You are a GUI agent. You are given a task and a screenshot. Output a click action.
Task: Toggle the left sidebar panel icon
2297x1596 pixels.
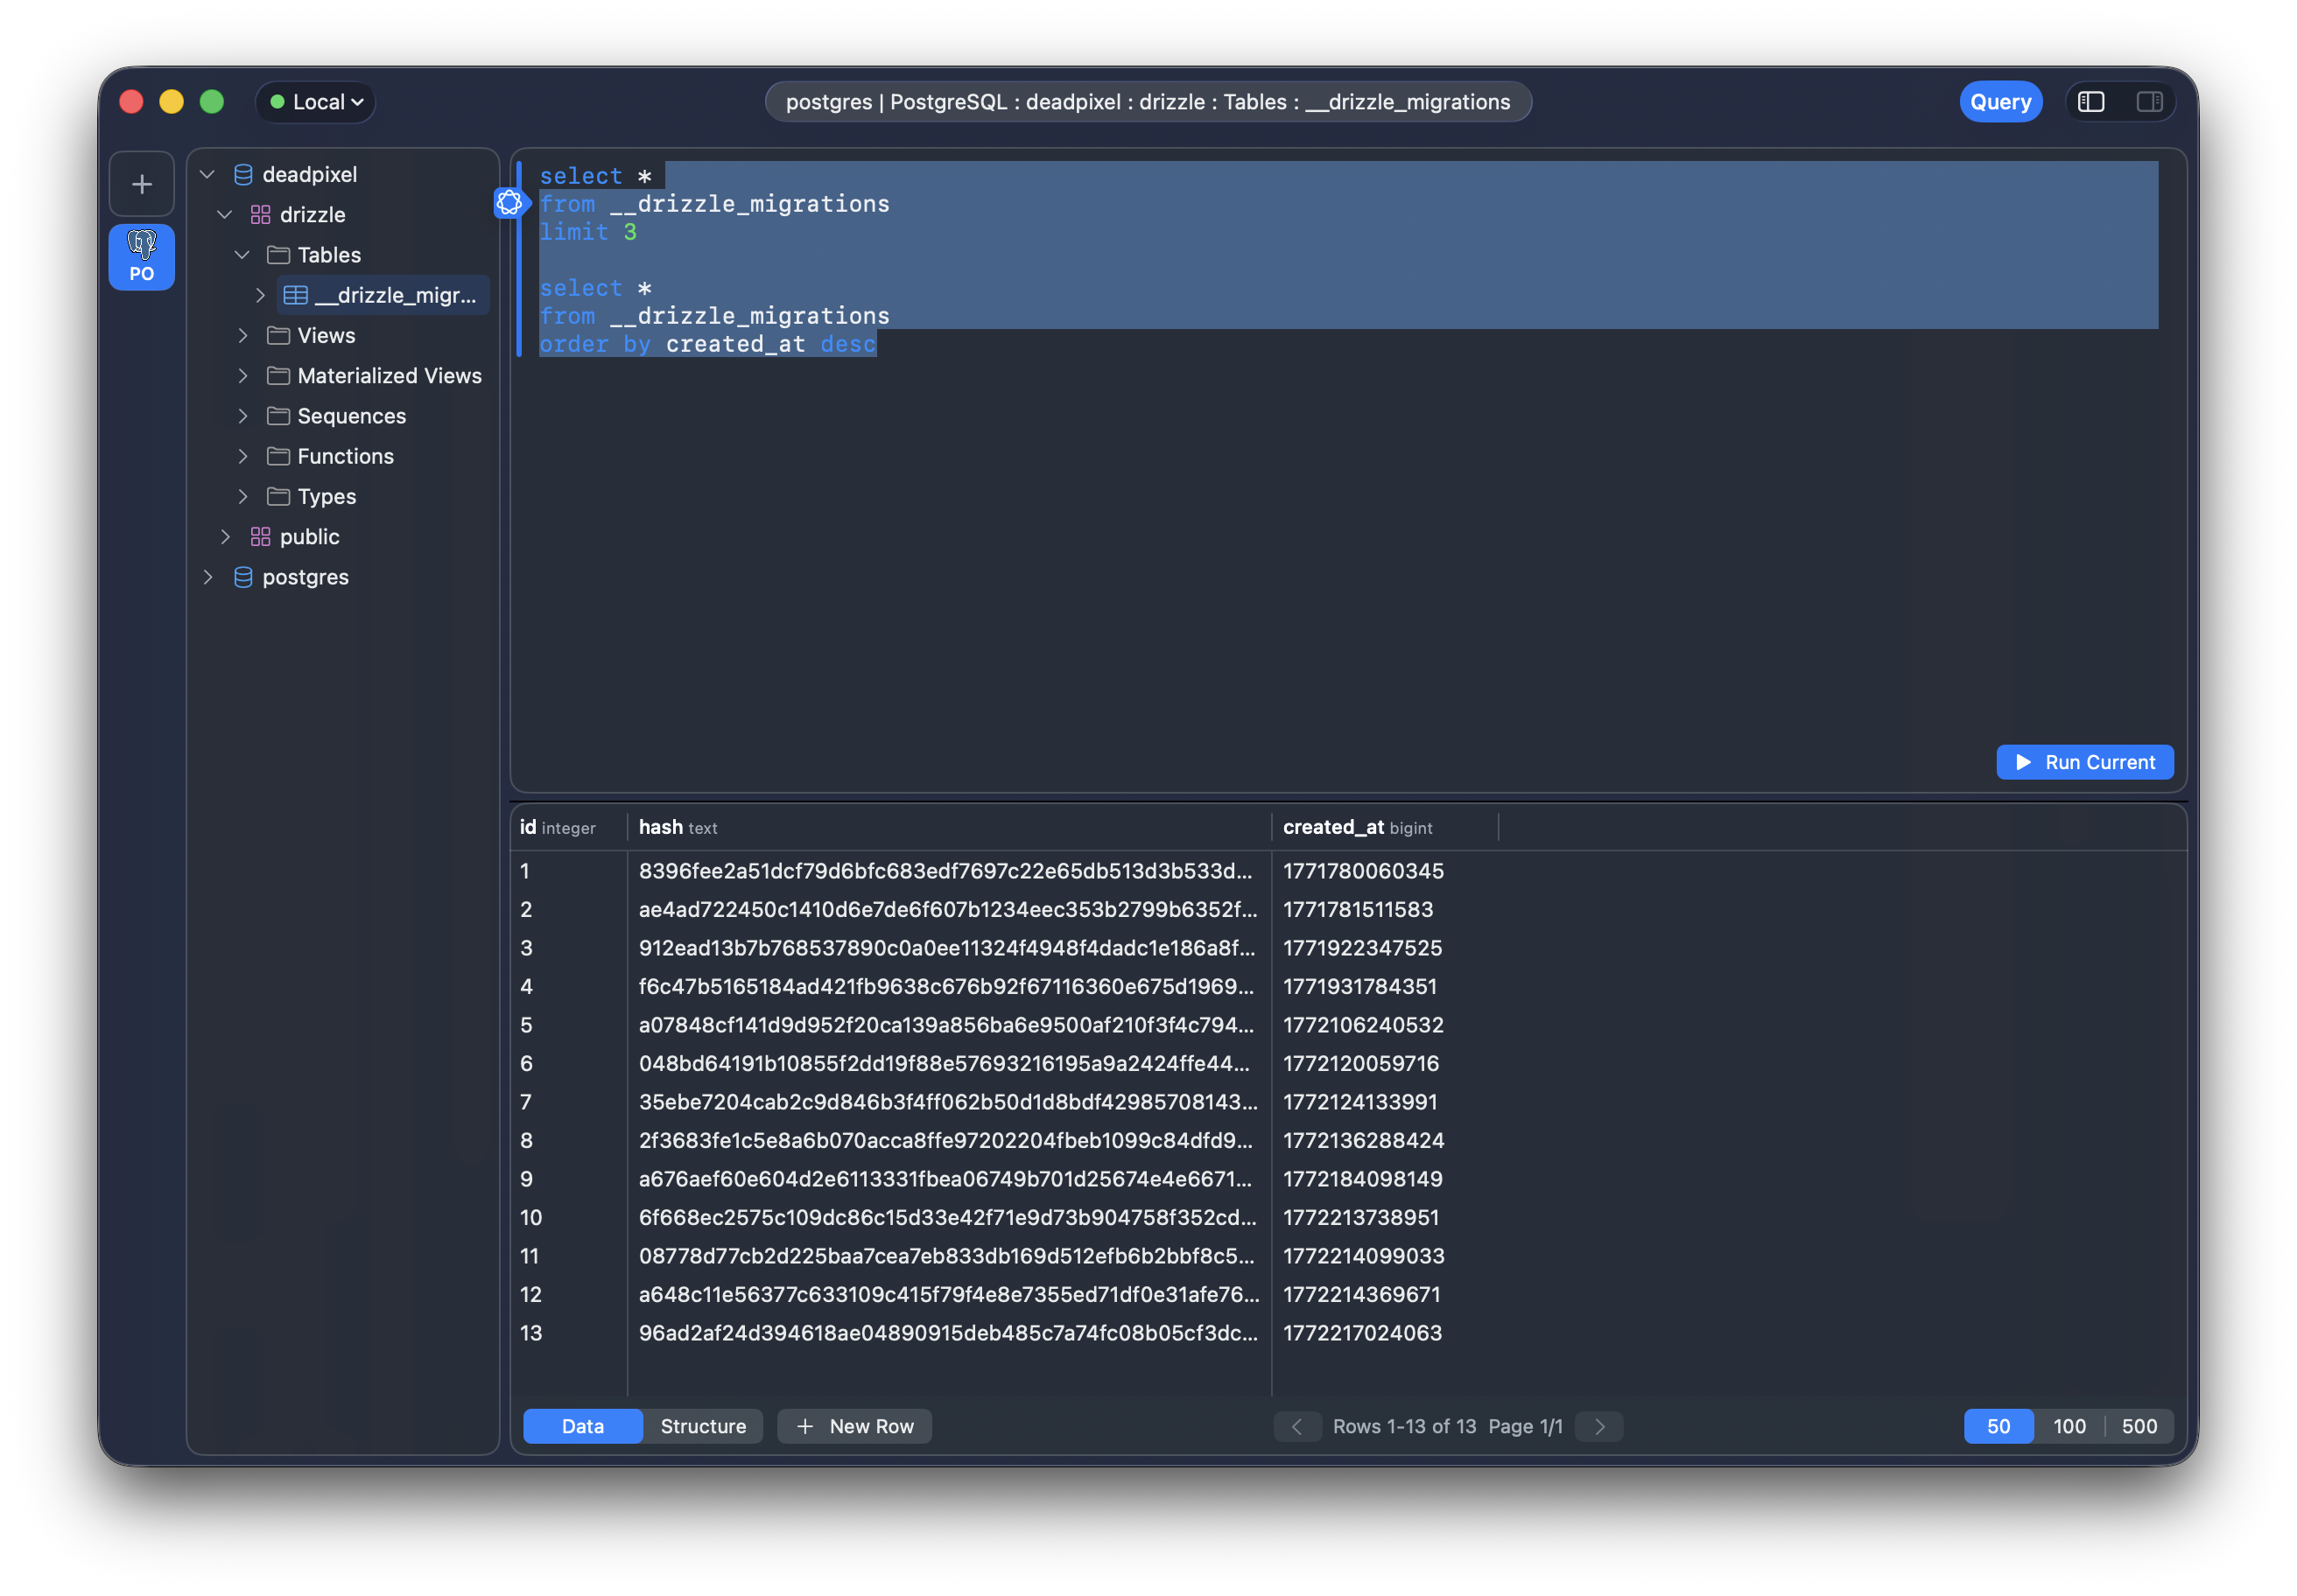(x=2092, y=101)
